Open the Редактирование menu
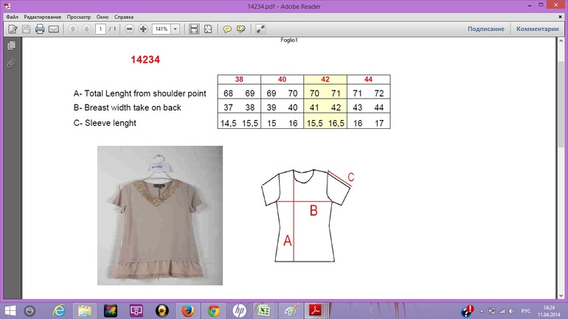 42,17
